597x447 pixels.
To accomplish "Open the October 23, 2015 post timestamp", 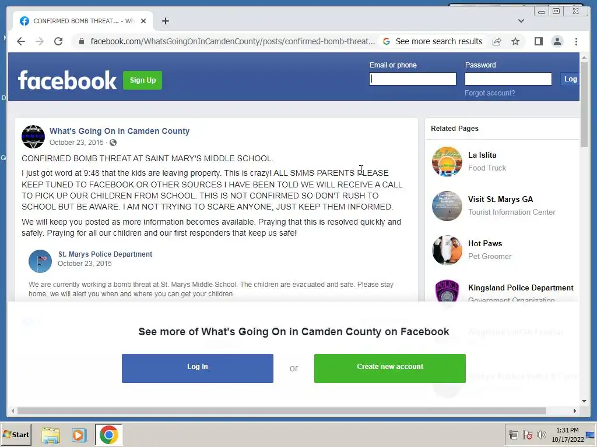I will tap(76, 143).
